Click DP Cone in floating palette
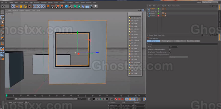221x109 pixels. point(135,23)
